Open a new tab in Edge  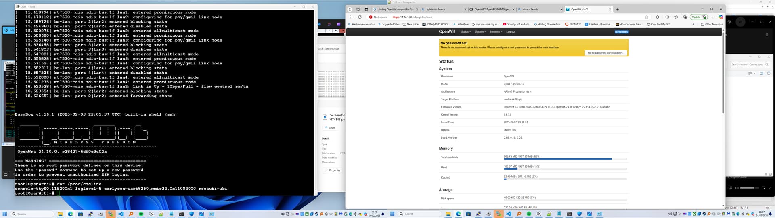617,9
